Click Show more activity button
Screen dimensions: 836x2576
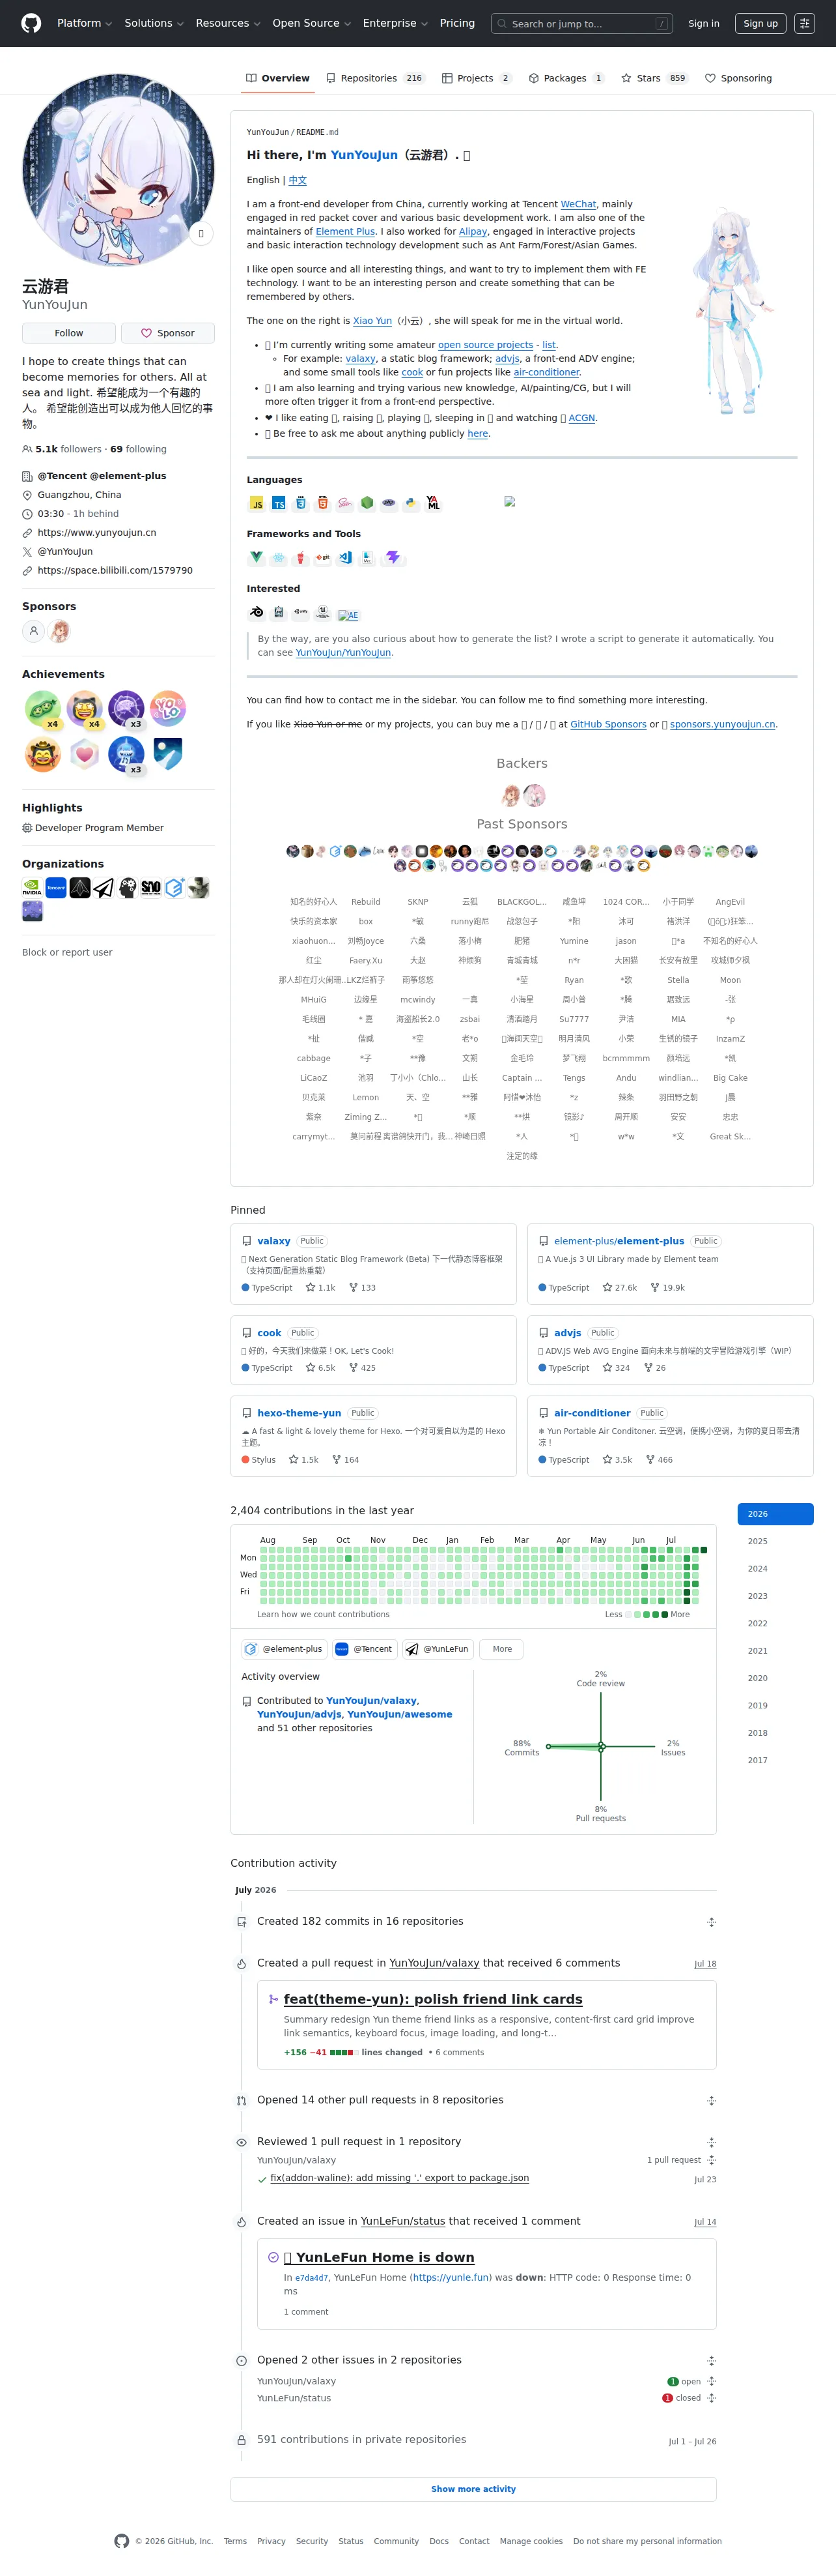473,2489
